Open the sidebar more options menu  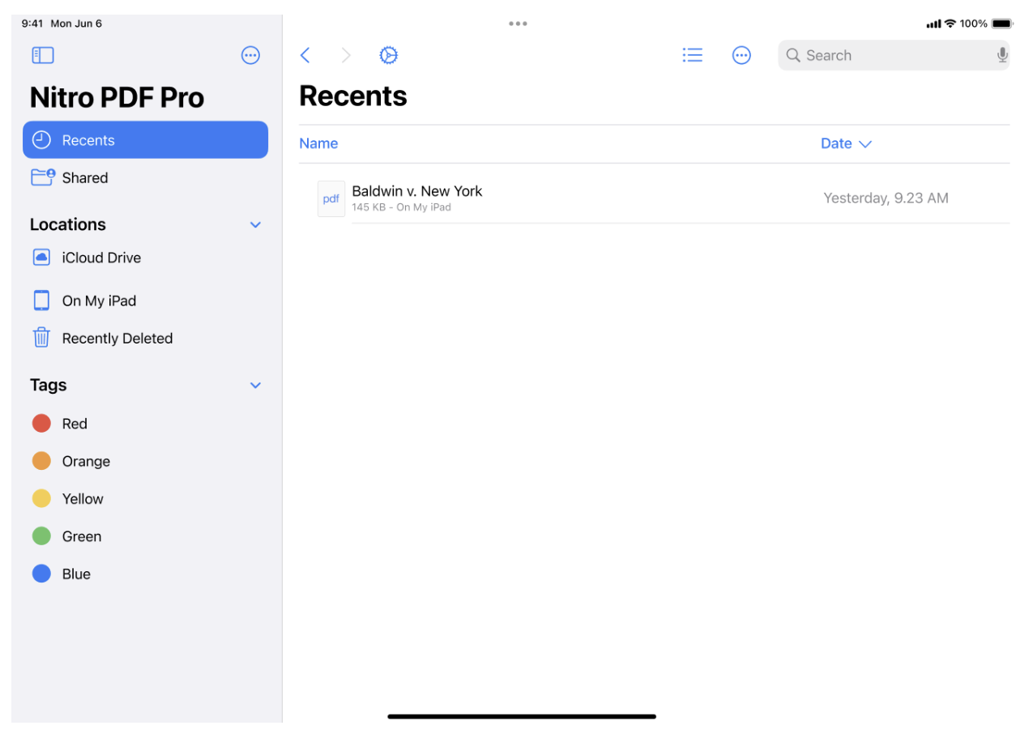point(250,55)
